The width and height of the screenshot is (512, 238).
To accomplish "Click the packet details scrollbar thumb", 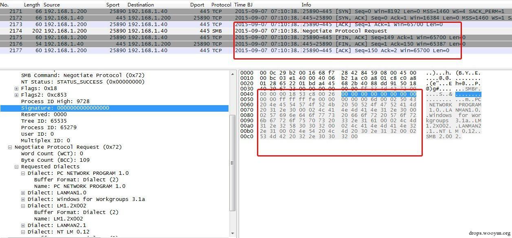I will point(233,162).
